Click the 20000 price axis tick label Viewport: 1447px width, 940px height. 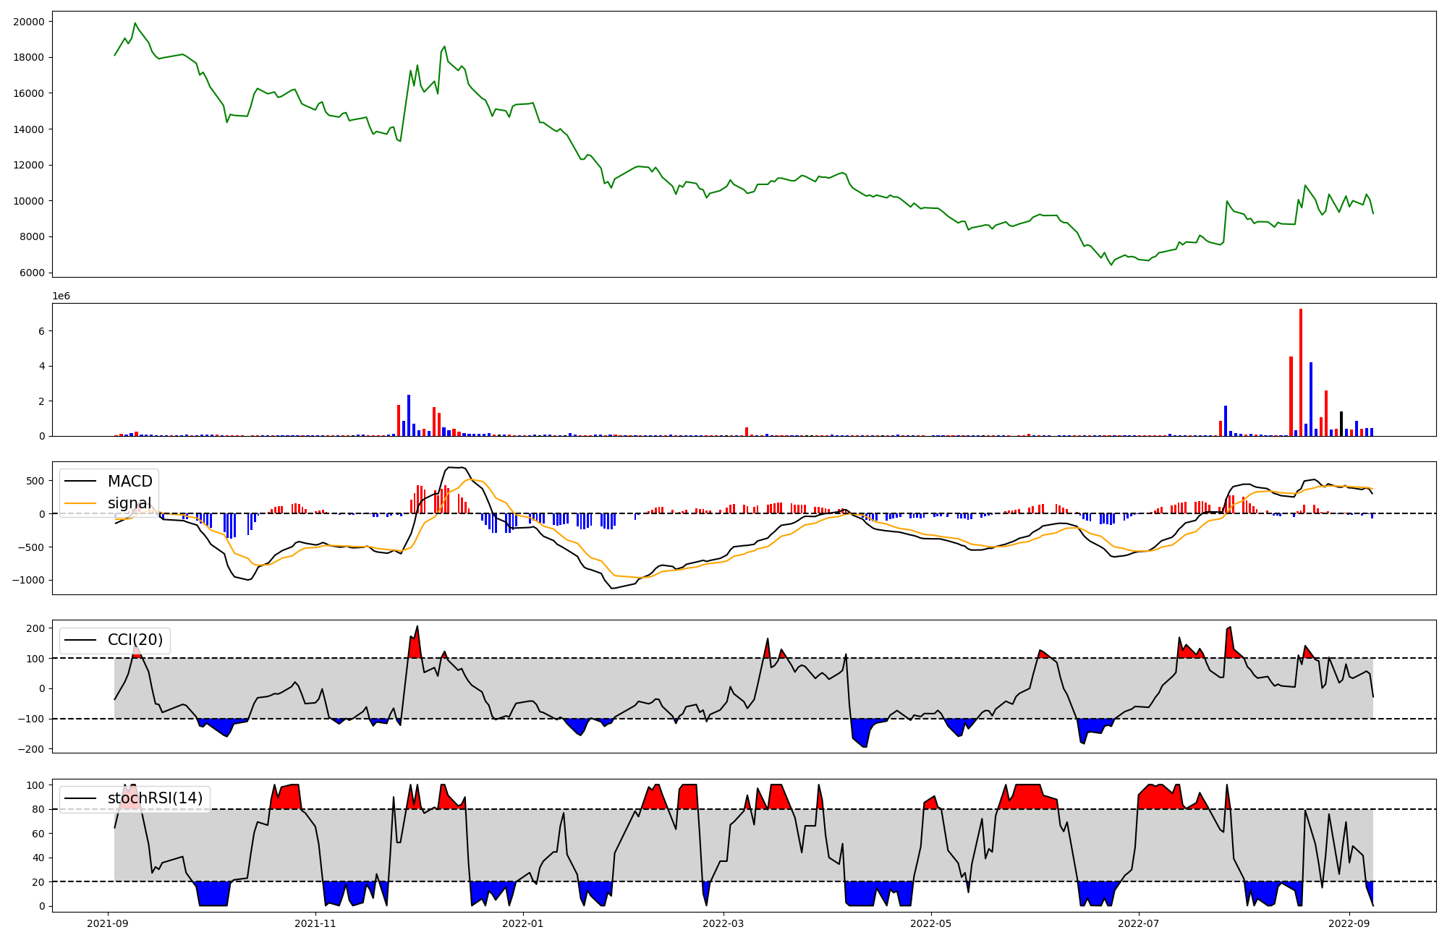click(x=29, y=22)
